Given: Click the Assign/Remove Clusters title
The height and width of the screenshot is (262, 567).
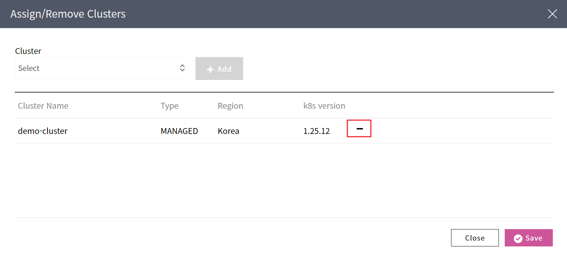Looking at the screenshot, I should (x=68, y=14).
